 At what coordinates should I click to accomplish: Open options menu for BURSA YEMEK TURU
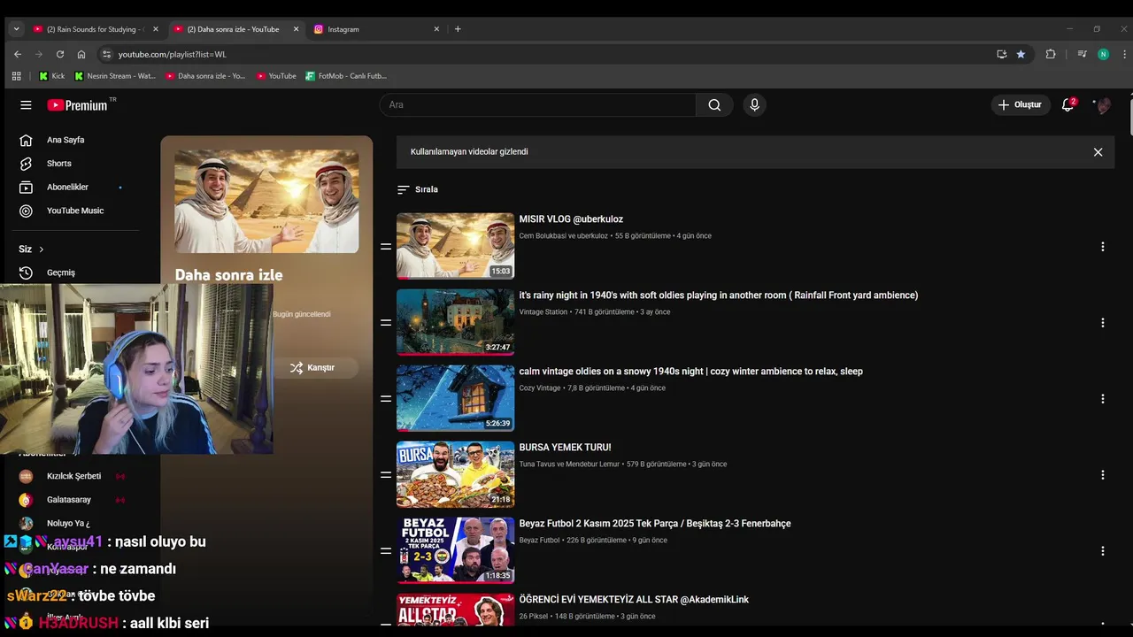pos(1102,475)
